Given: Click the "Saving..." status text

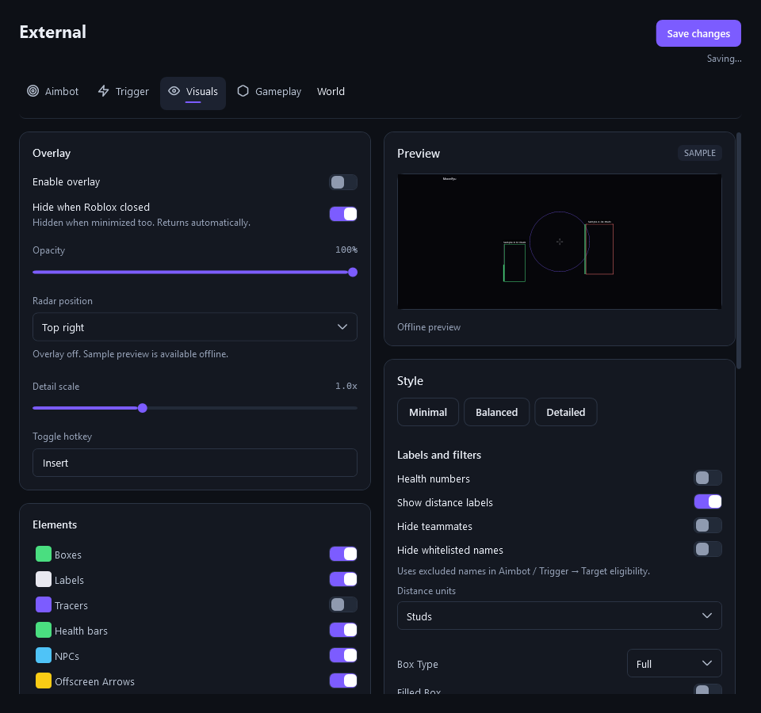Looking at the screenshot, I should 724,59.
